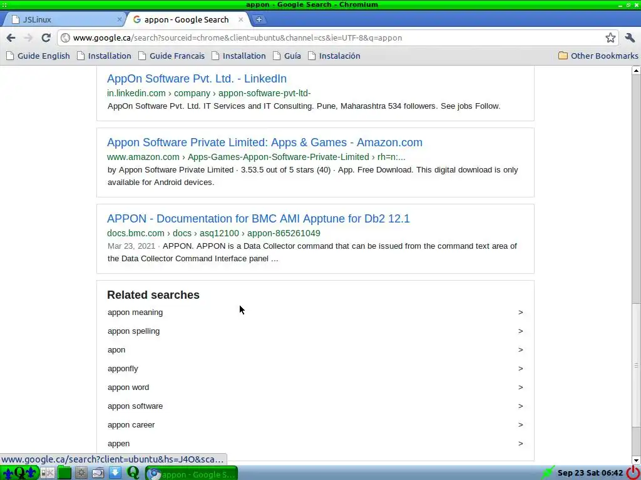Open the Guide Francais bookmark

172,56
